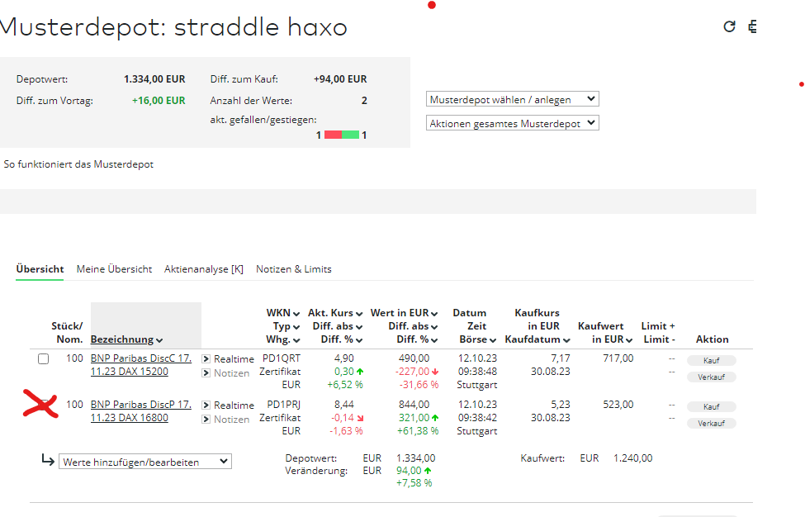805x517 pixels.
Task: Tick checkbox for BNP Paribas DisC DAX 15200
Action: [x=44, y=359]
